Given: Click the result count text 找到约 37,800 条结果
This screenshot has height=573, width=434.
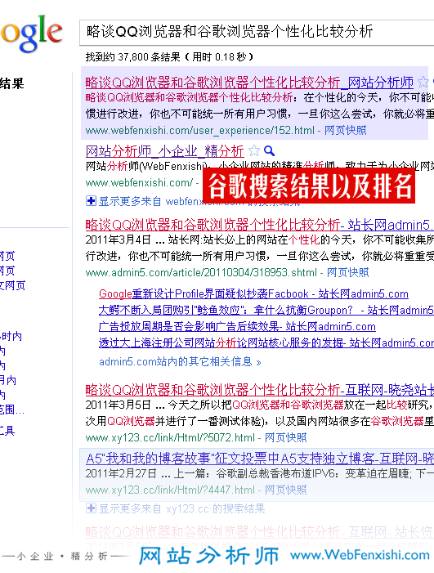Looking at the screenshot, I should click(x=133, y=57).
